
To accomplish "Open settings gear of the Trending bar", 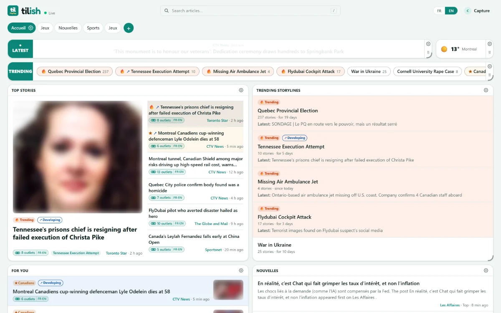I will click(490, 66).
